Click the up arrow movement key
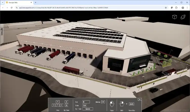 click(58, 102)
